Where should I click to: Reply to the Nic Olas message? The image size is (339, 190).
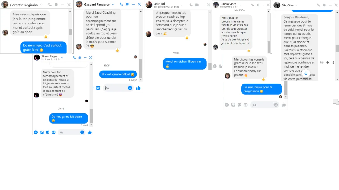click(328, 62)
